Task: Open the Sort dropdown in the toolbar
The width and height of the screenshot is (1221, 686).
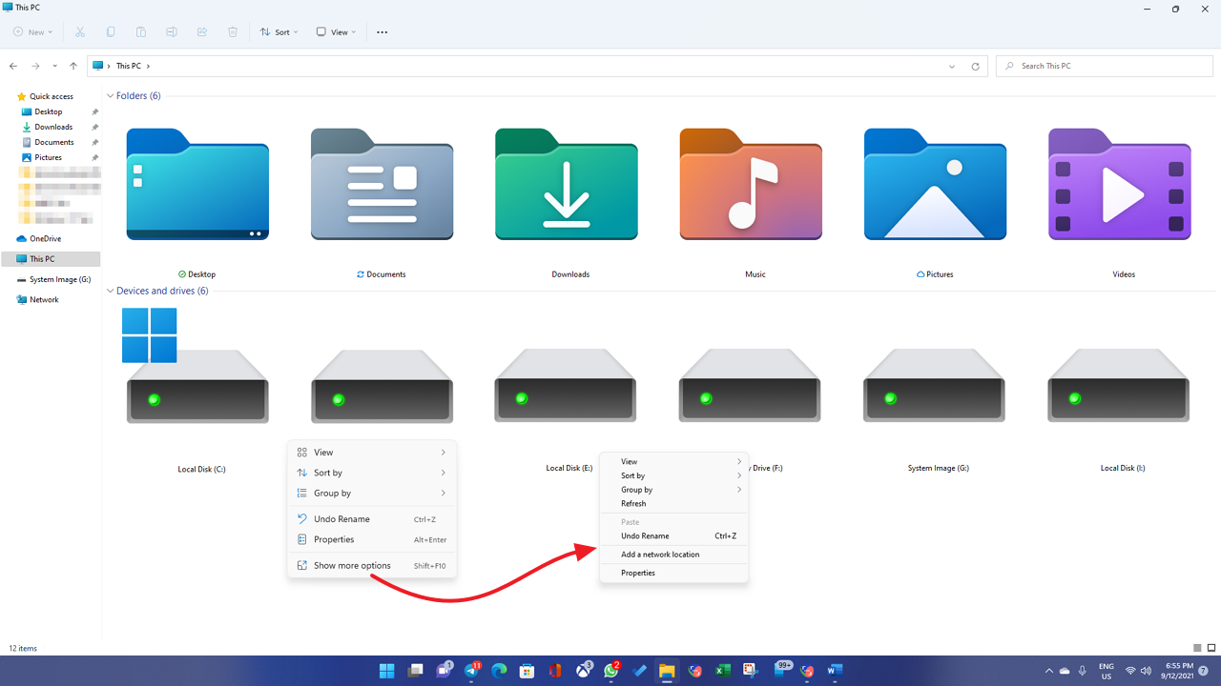Action: pos(279,31)
